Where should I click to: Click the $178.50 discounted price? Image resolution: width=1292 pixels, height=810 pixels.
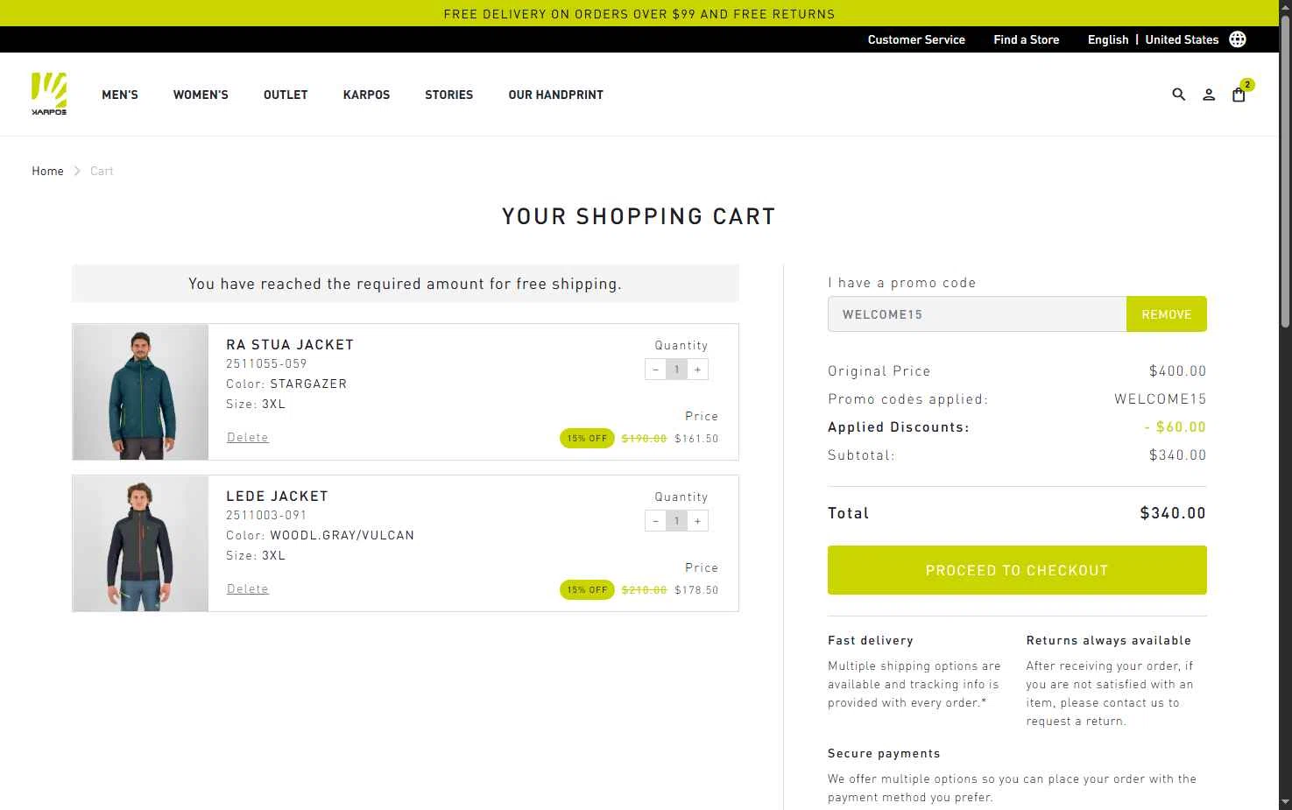coord(696,590)
